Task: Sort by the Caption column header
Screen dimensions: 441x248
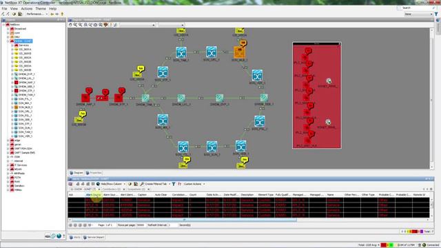Action: point(145,194)
